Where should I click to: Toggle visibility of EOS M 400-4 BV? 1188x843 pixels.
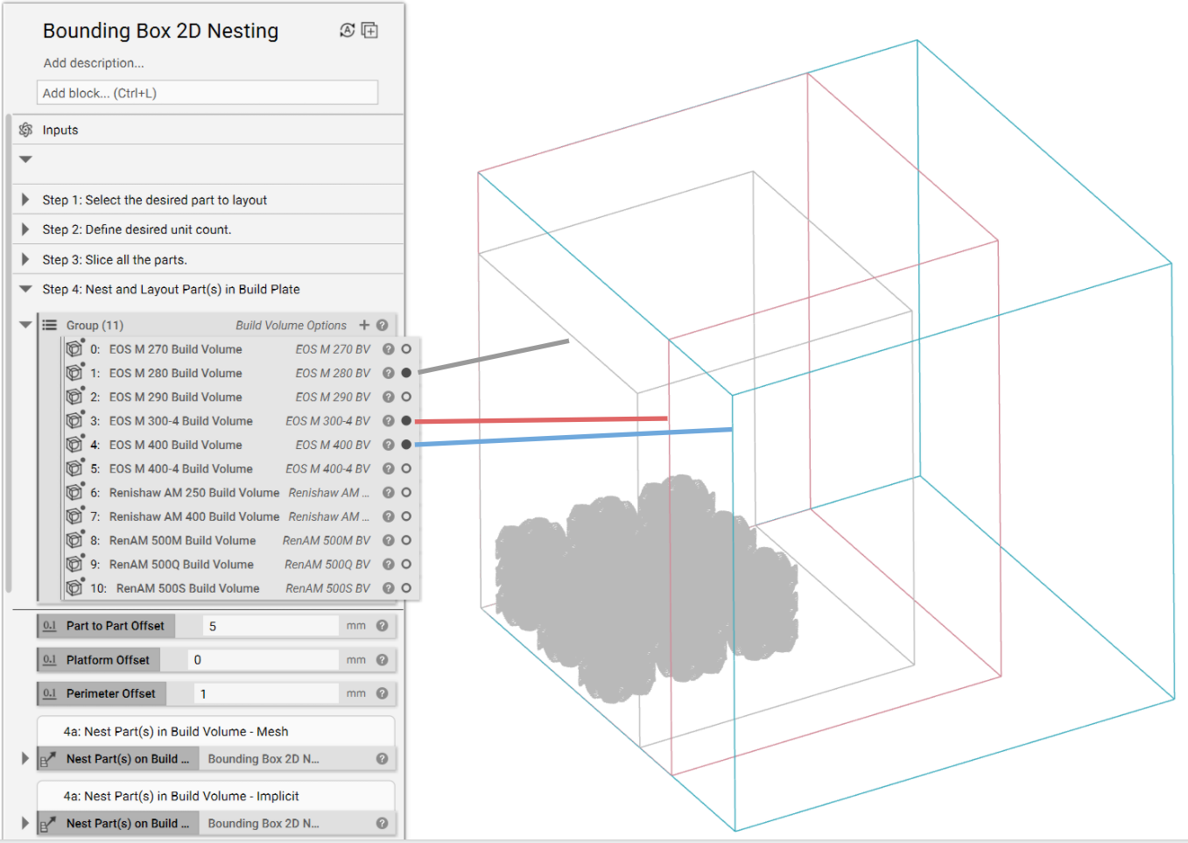tap(406, 468)
